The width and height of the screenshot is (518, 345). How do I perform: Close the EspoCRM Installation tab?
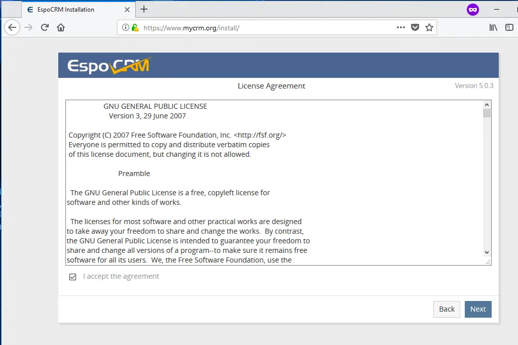click(x=127, y=10)
